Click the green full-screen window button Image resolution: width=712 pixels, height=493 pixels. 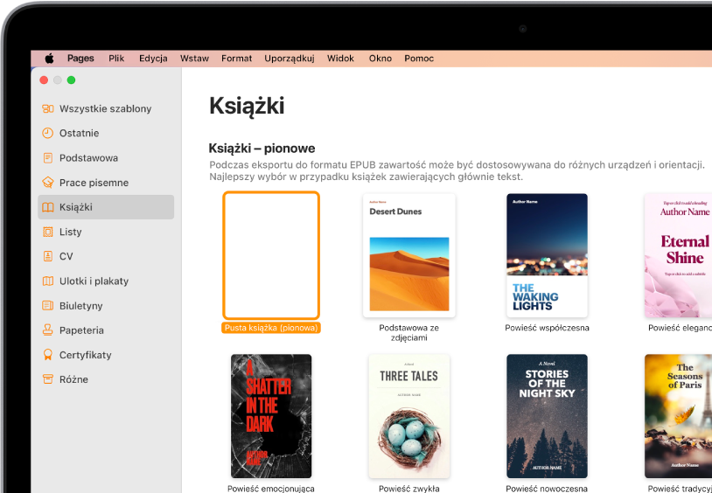72,80
